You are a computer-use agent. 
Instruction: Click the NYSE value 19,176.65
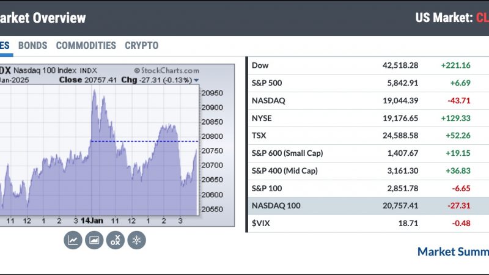tap(400, 118)
